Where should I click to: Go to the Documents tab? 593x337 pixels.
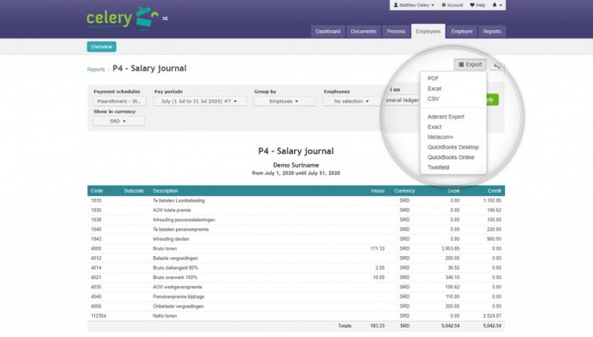tap(363, 32)
